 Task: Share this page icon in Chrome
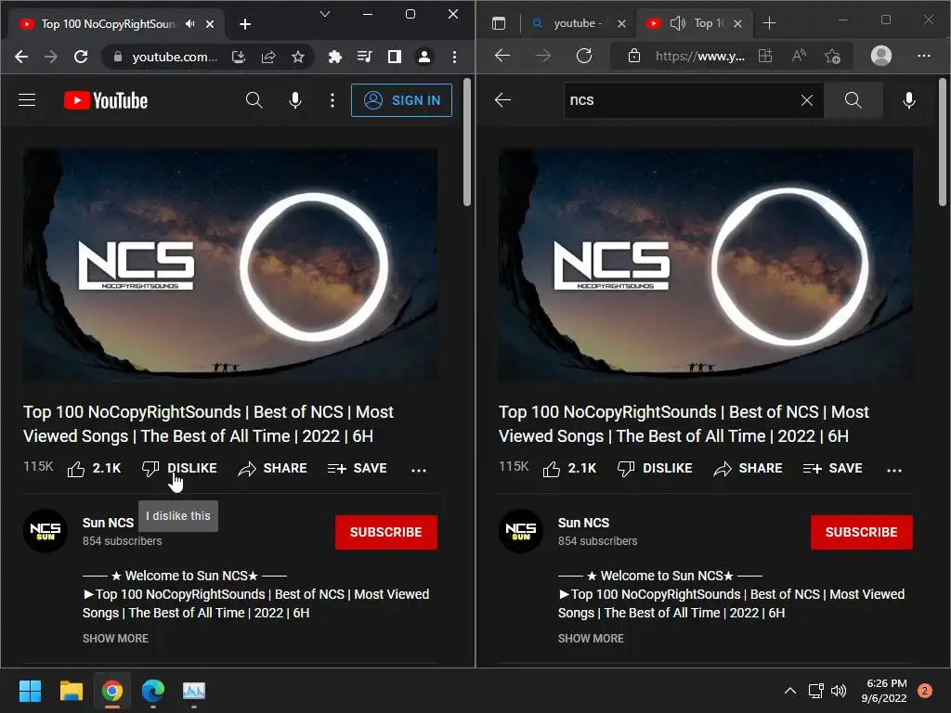tap(268, 57)
